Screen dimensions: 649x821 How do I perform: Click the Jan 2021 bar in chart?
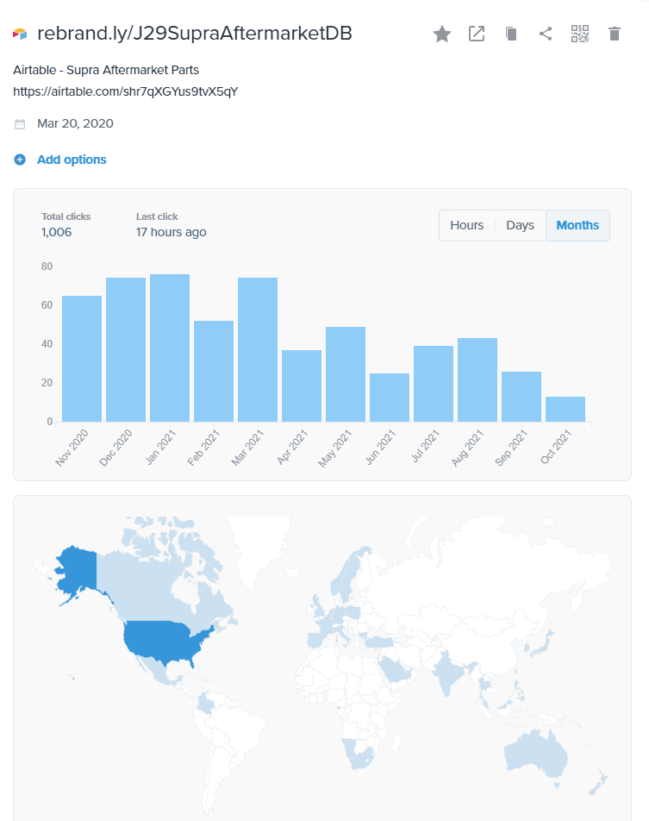[x=170, y=348]
